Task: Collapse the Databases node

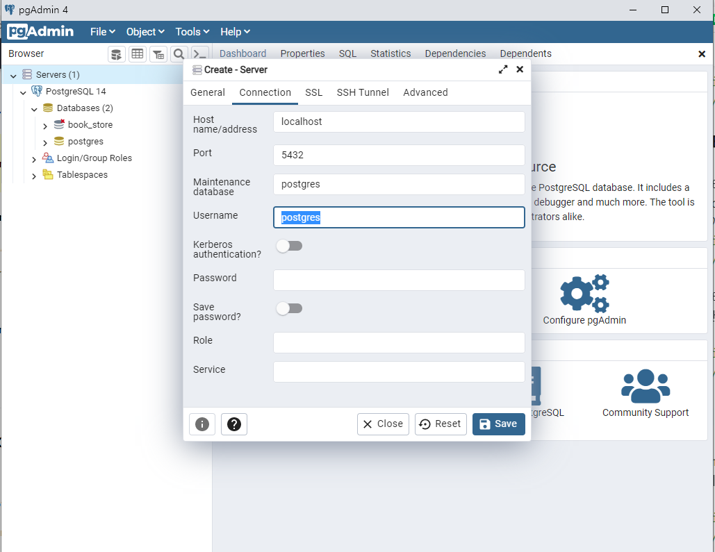Action: point(34,109)
